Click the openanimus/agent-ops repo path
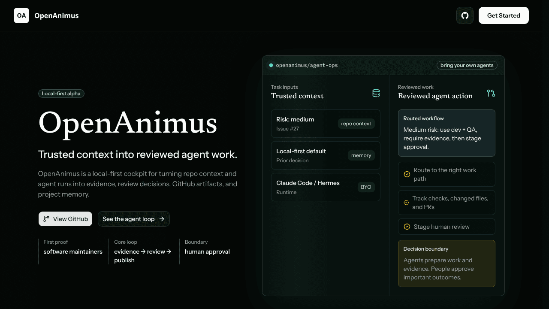Image resolution: width=549 pixels, height=309 pixels. [307, 65]
